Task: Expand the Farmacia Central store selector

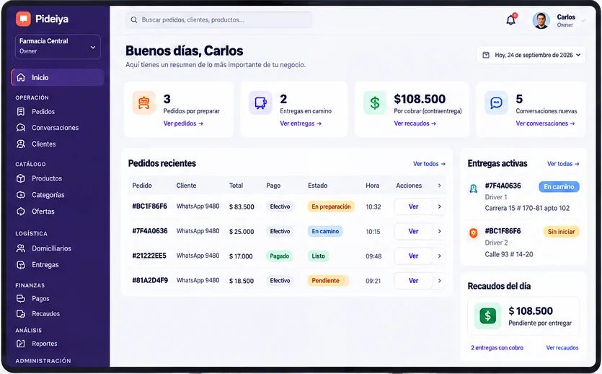Action: (58, 46)
